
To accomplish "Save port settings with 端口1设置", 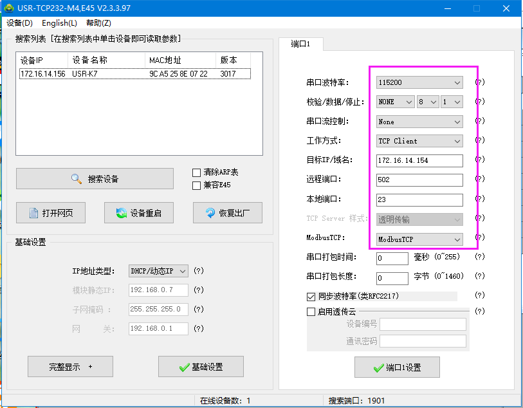I will click(x=397, y=367).
